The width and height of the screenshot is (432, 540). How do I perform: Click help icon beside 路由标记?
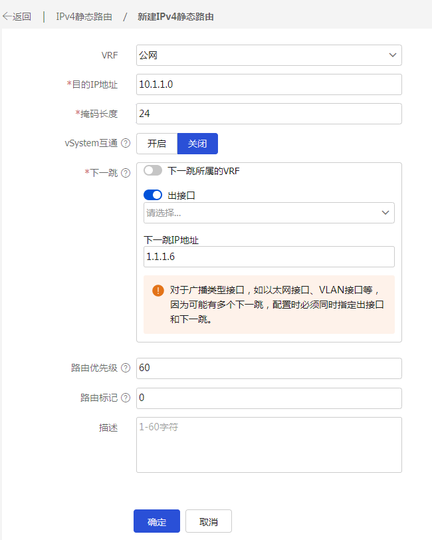coord(126,398)
